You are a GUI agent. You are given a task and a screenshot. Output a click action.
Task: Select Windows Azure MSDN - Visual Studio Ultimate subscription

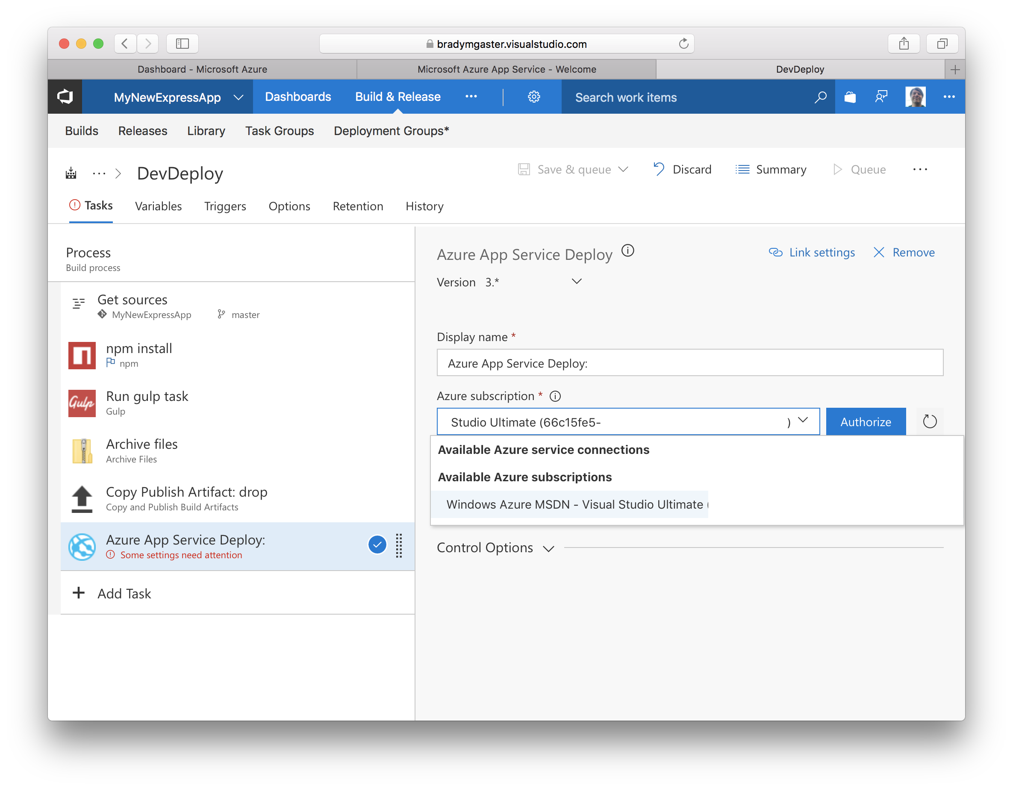(x=569, y=504)
